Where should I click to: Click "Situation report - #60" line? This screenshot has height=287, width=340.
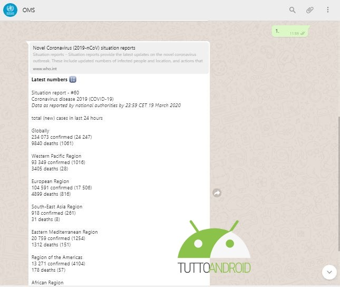click(x=55, y=93)
